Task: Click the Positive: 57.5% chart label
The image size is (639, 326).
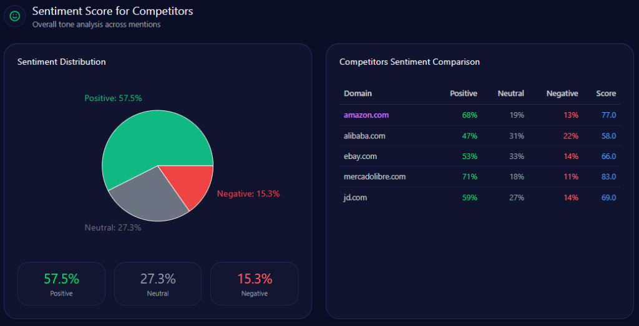Action: 113,98
